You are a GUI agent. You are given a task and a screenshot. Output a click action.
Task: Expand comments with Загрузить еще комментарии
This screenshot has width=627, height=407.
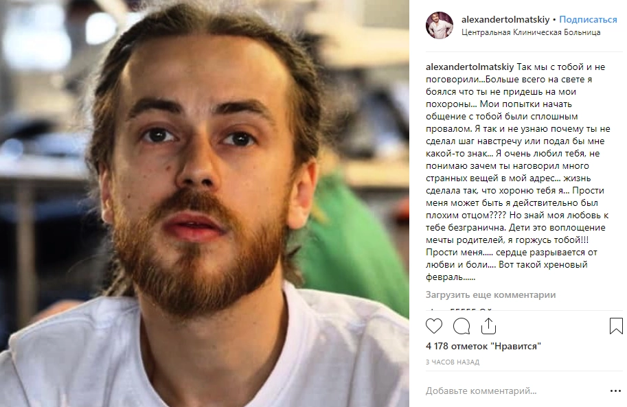(490, 294)
